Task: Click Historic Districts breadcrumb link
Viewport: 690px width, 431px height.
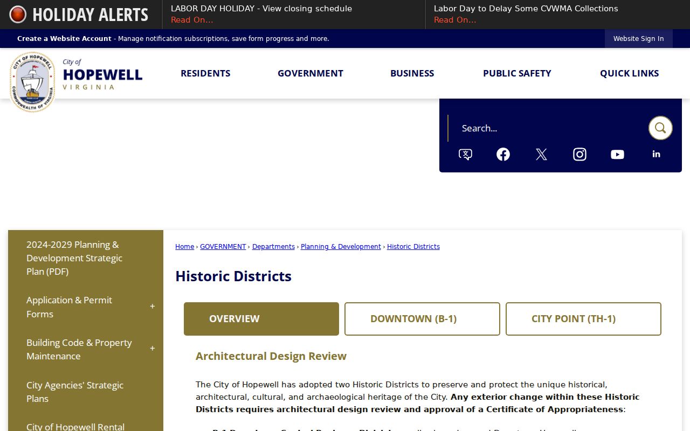Action: point(413,247)
